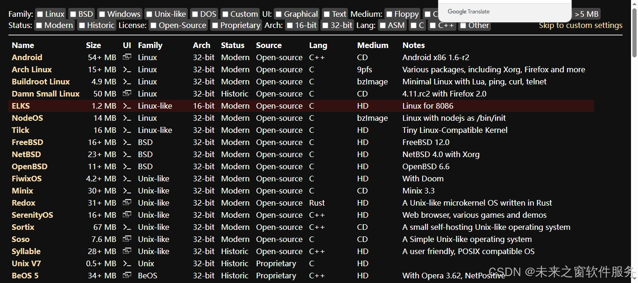The image size is (638, 283).
Task: Open the Soso entry
Action: point(21,239)
